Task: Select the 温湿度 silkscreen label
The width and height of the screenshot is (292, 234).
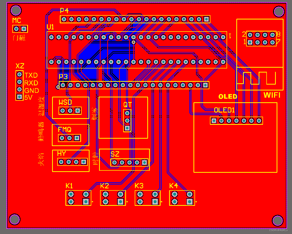Action: [41, 106]
